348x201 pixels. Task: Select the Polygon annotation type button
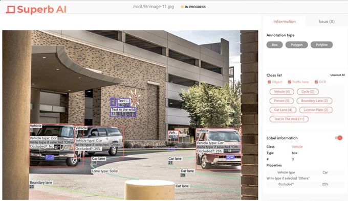(296, 45)
